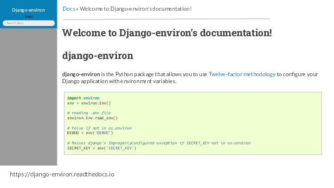Click the https://django-environ.readthedocs.io URL text
This screenshot has width=334, height=188.
click(x=62, y=175)
